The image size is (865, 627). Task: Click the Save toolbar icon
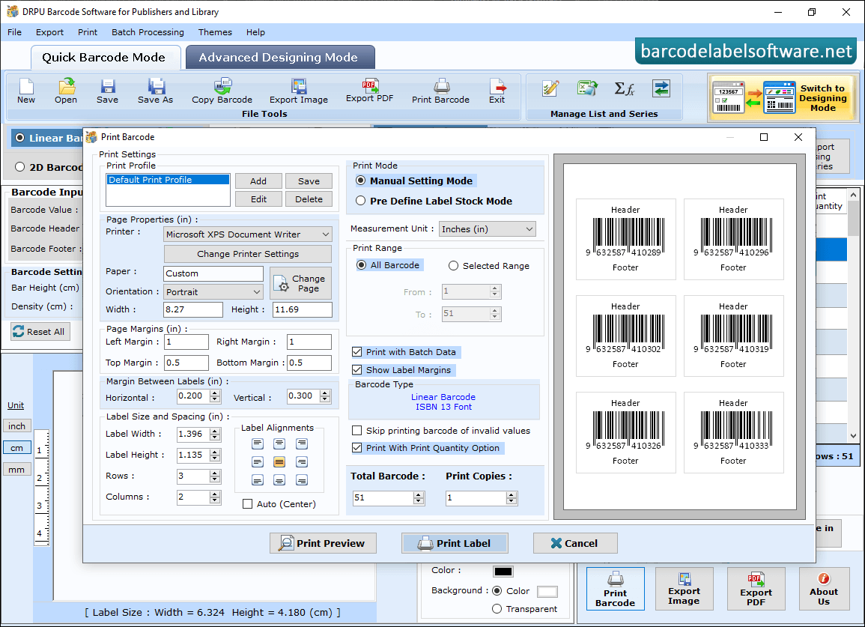[x=107, y=91]
